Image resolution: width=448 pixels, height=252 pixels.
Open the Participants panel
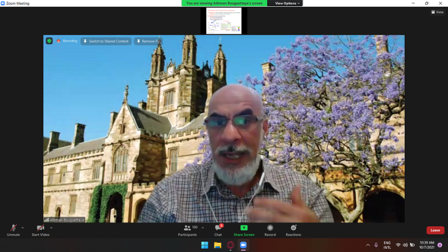(x=187, y=230)
